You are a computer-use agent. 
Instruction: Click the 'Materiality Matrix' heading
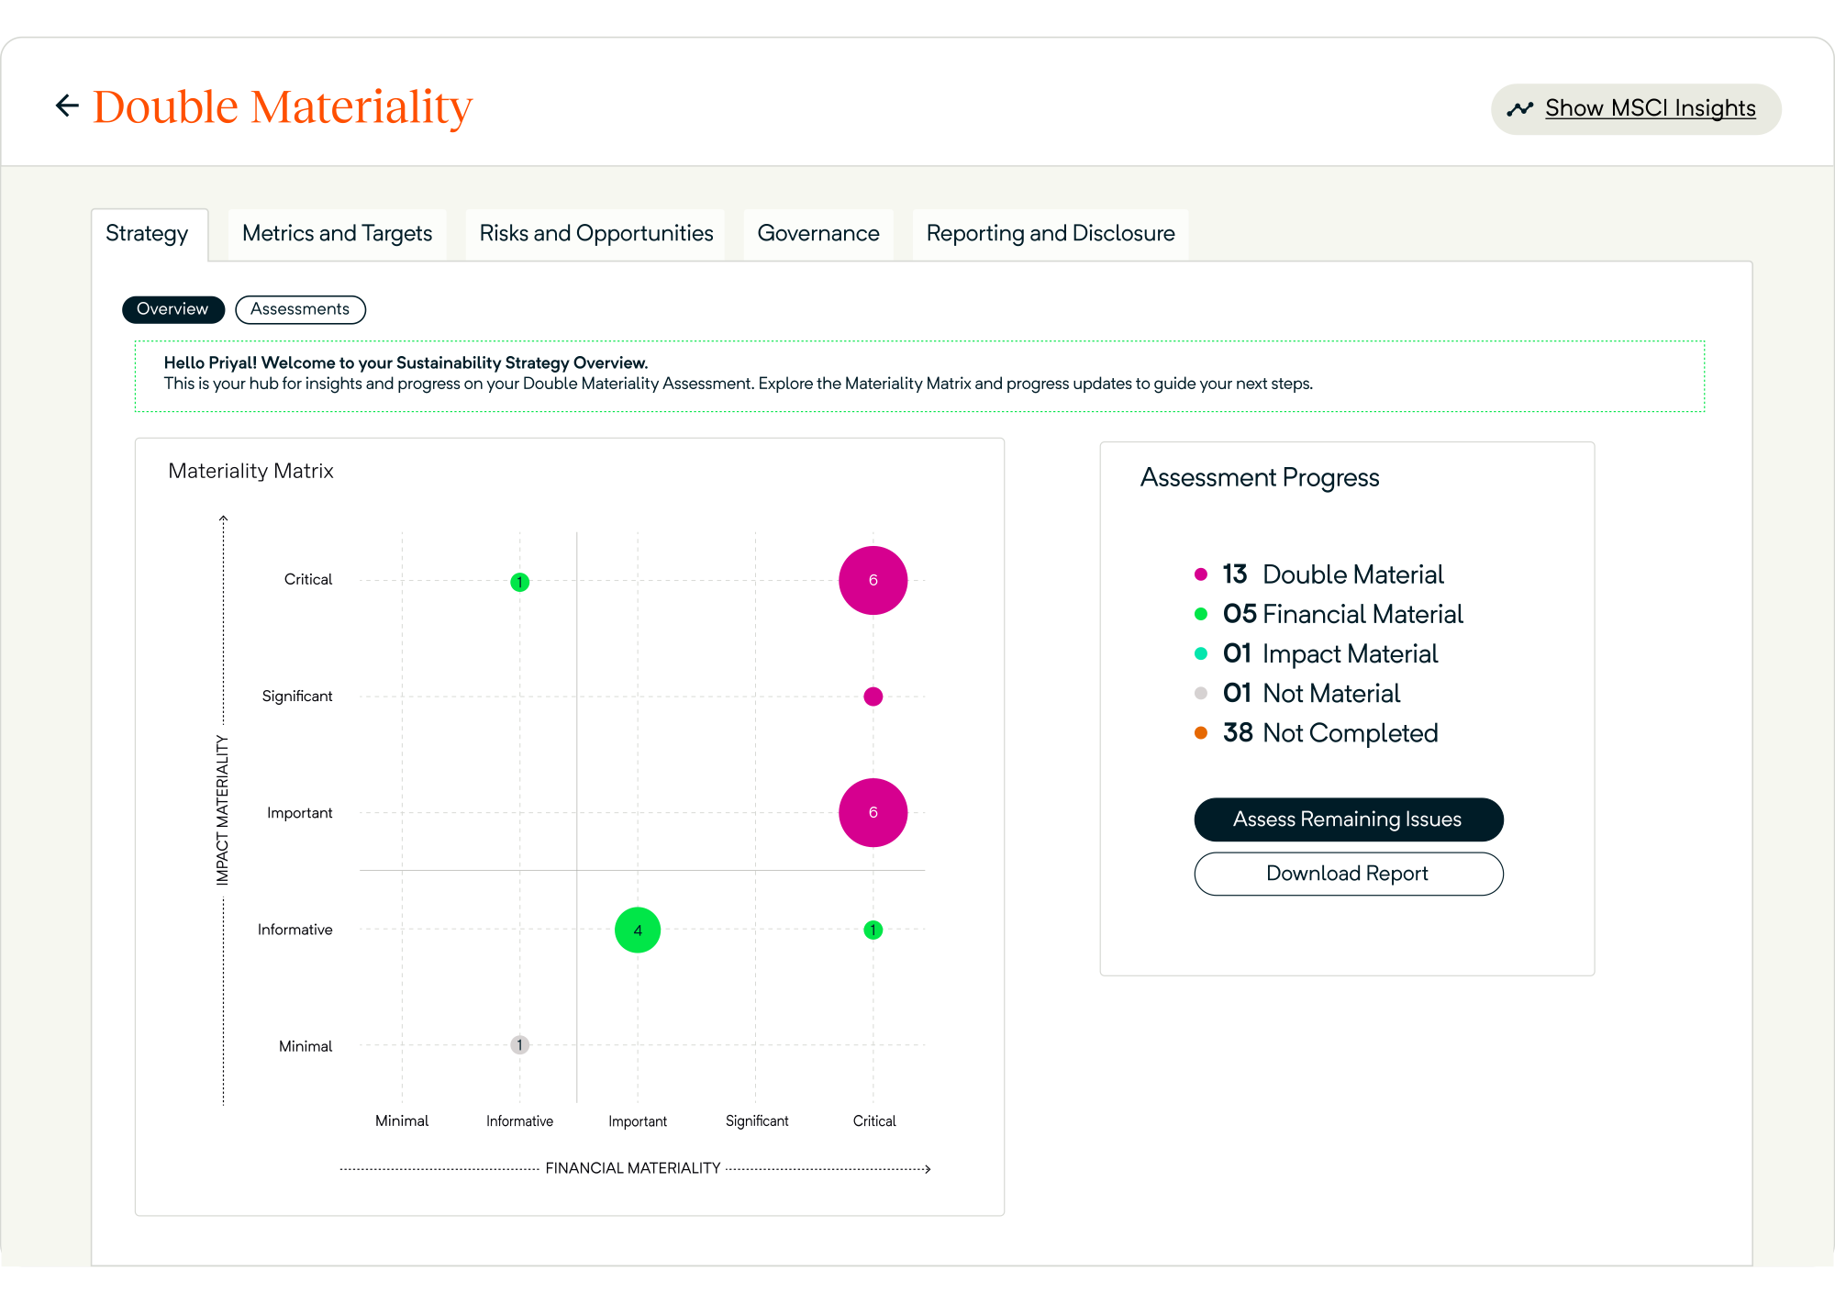coord(250,471)
